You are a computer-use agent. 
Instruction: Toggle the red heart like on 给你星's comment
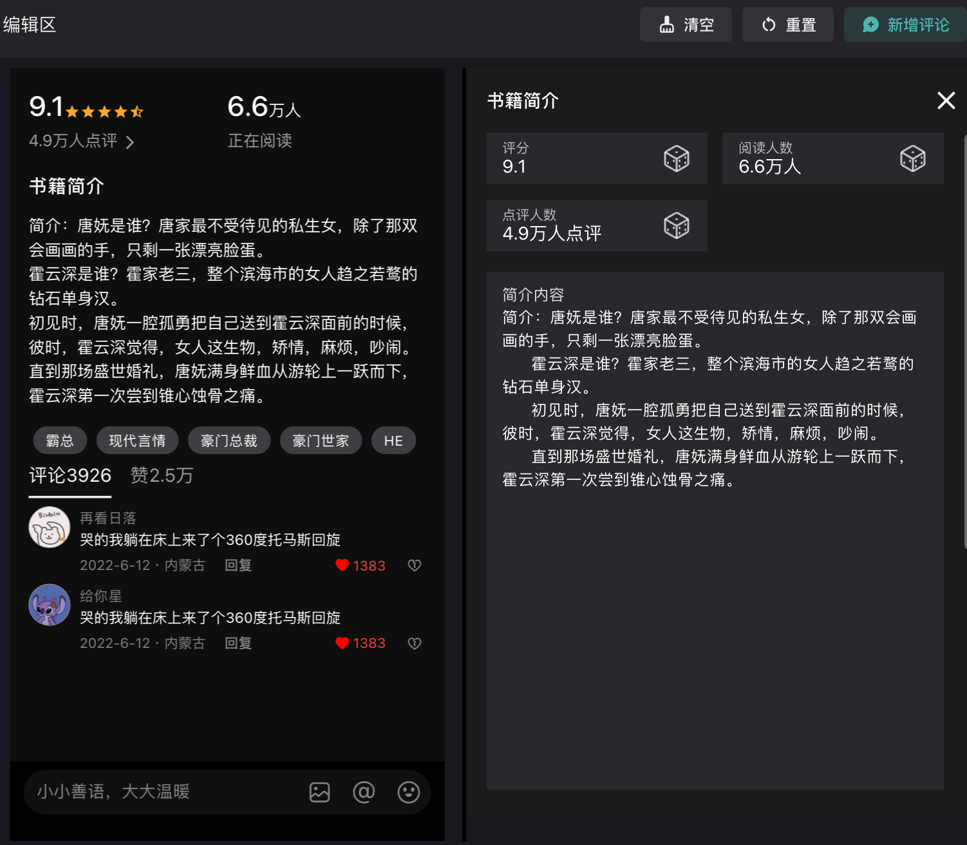pyautogui.click(x=342, y=643)
